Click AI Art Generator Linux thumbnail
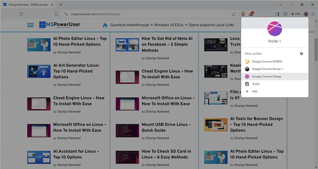The height and width of the screenshot is (169, 318). click(39, 71)
